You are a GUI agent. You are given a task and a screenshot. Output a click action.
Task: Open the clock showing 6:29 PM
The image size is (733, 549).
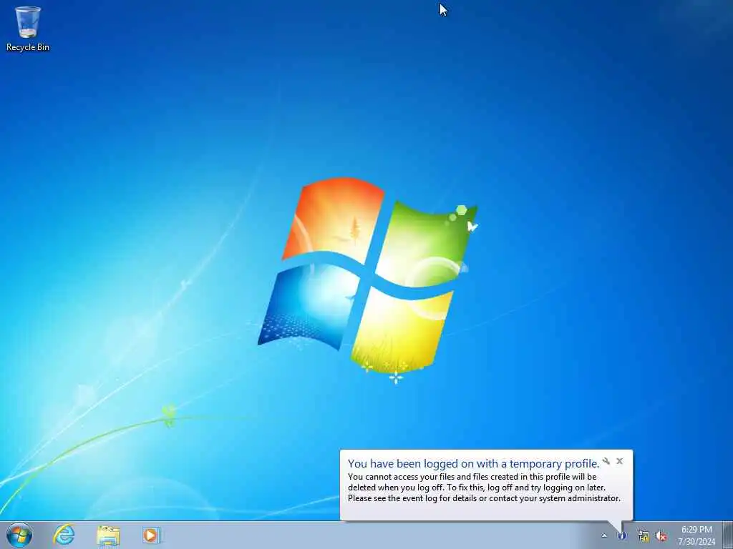pos(696,535)
